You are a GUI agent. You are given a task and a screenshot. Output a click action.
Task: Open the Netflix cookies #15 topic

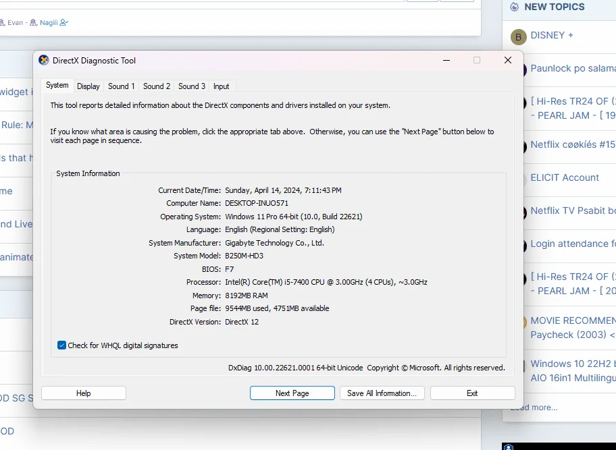coord(573,144)
